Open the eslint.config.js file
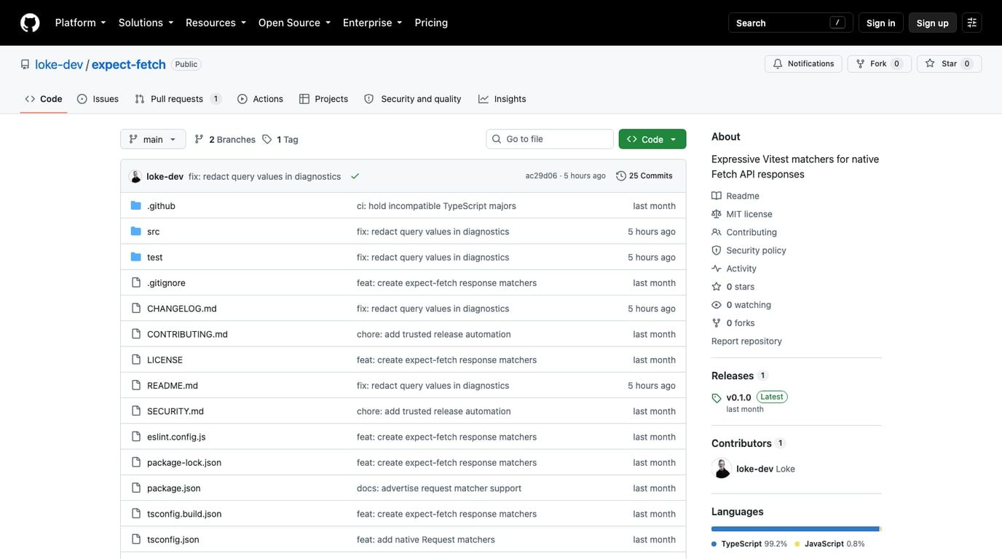This screenshot has height=559, width=1002. pyautogui.click(x=176, y=437)
